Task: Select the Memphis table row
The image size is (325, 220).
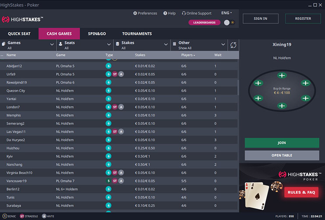Action: click(x=119, y=115)
